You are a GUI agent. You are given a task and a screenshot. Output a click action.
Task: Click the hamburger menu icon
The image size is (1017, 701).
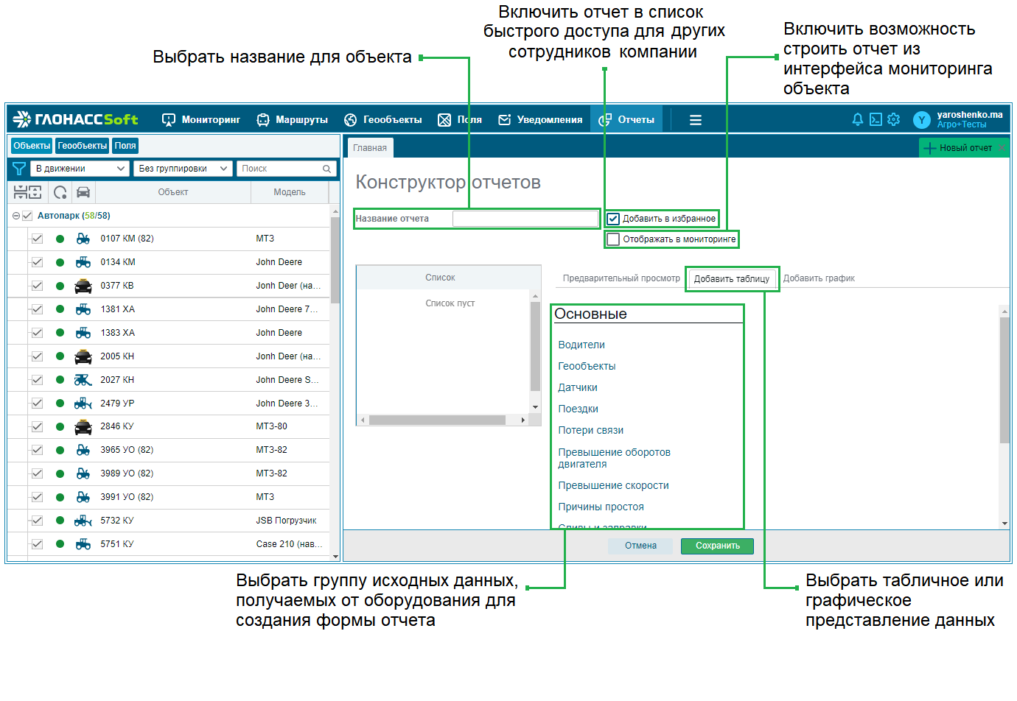coord(695,120)
